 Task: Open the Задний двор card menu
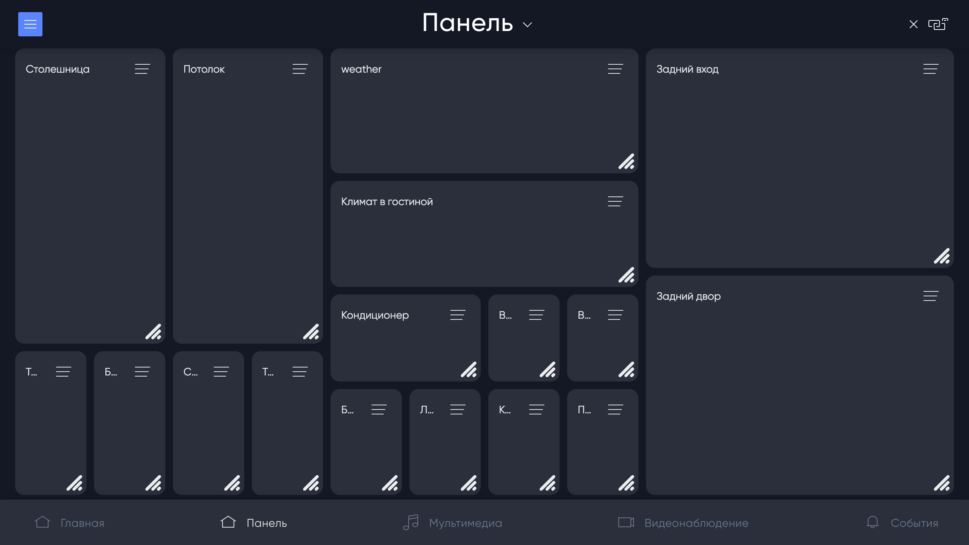[x=931, y=296]
